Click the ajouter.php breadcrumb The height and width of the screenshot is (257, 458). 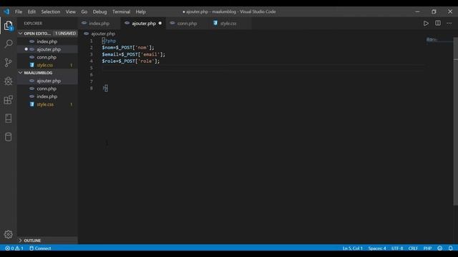(103, 34)
